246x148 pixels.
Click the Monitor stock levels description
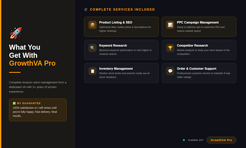click(124, 75)
